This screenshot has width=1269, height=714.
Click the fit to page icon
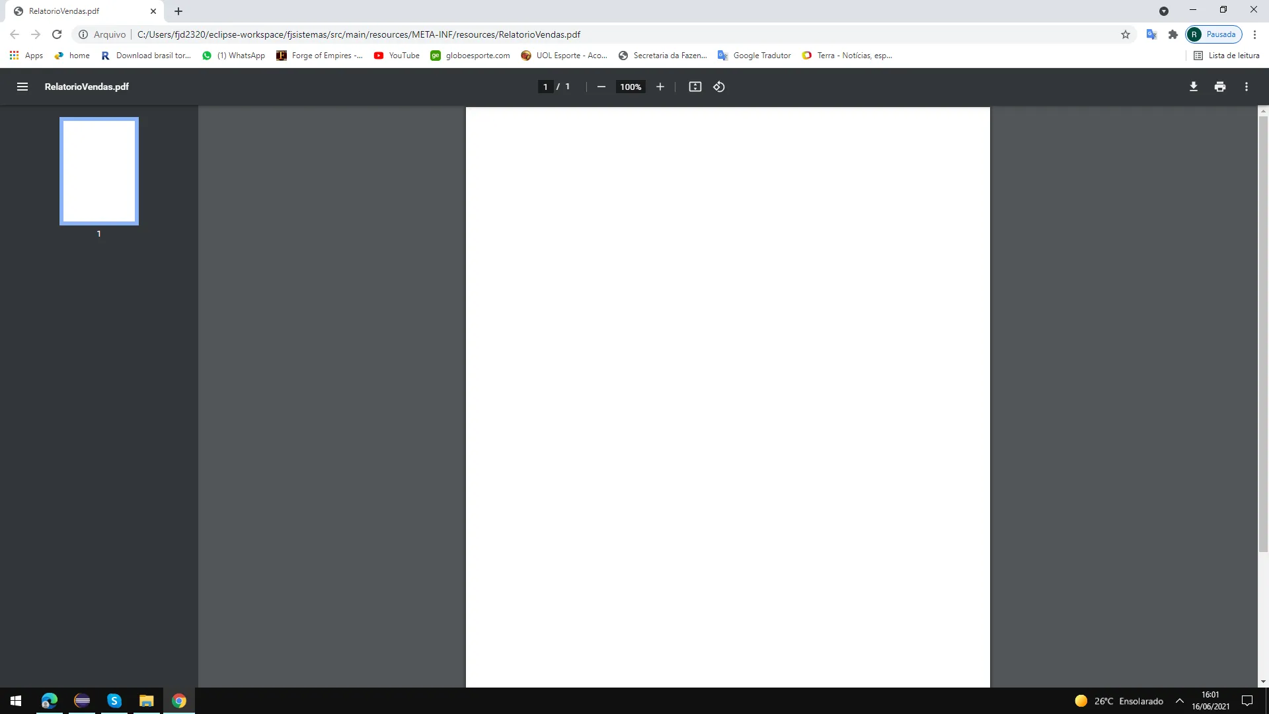tap(695, 87)
